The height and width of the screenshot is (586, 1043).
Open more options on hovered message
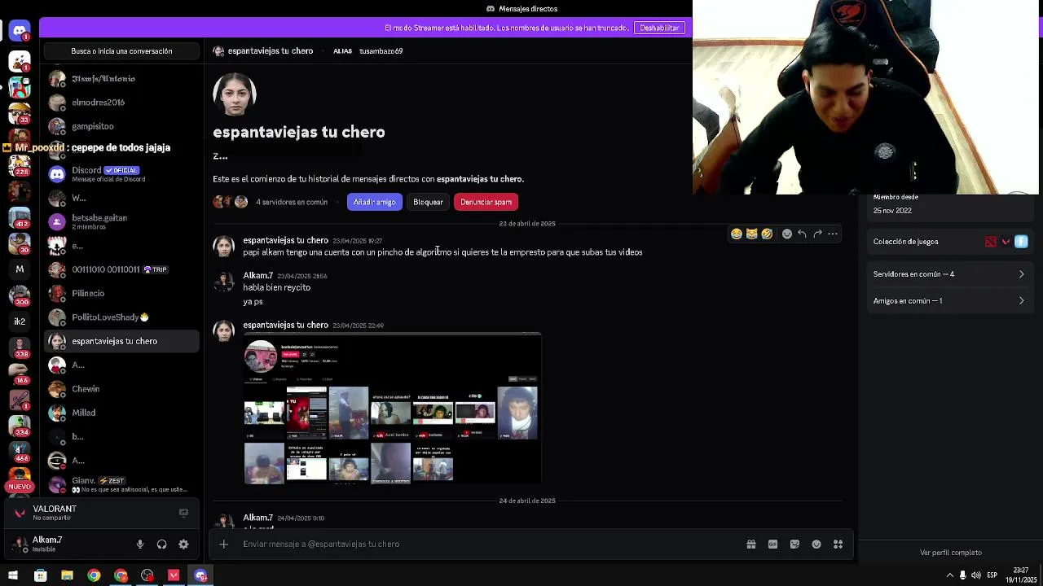coord(833,234)
